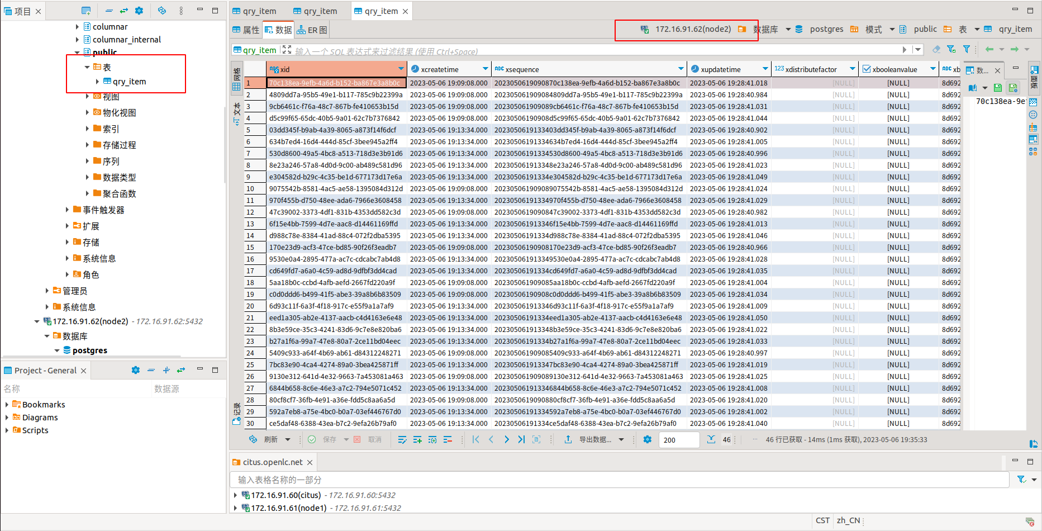
Task: Click the fetch size field showing 200
Action: [x=678, y=440]
